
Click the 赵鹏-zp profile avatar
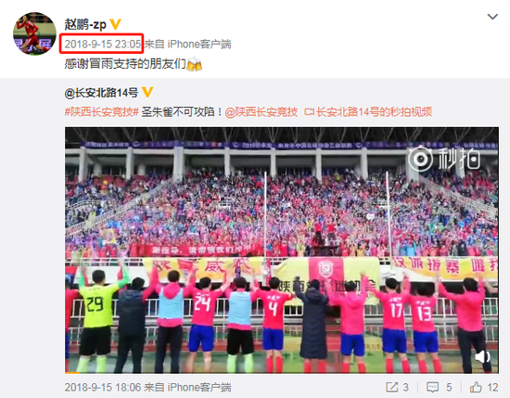pos(34,33)
